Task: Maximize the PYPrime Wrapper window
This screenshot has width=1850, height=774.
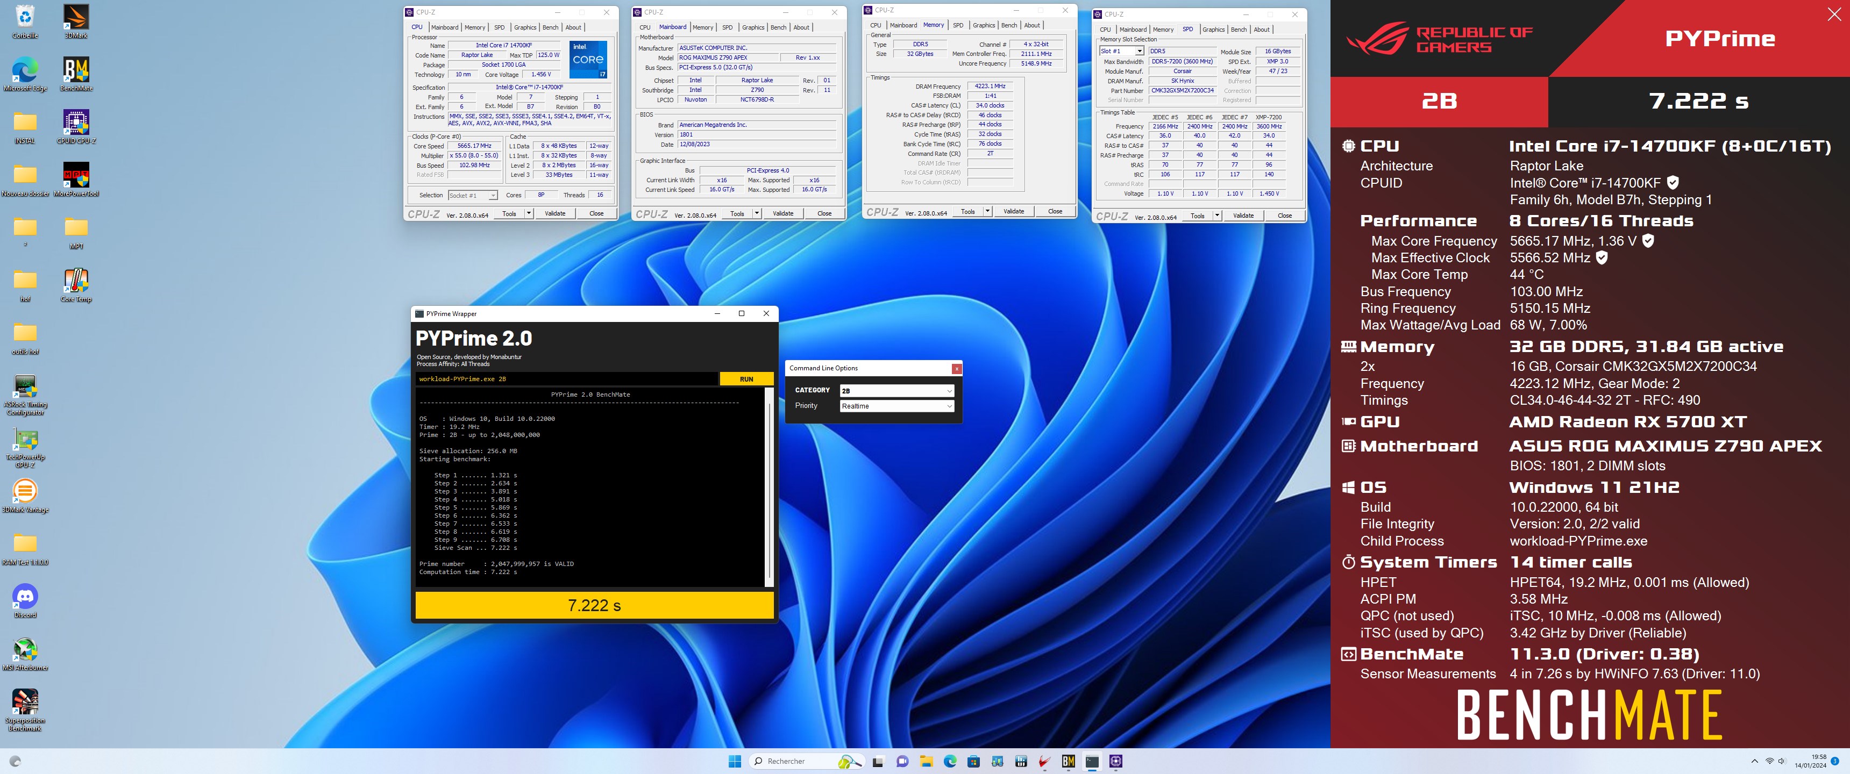Action: coord(741,314)
